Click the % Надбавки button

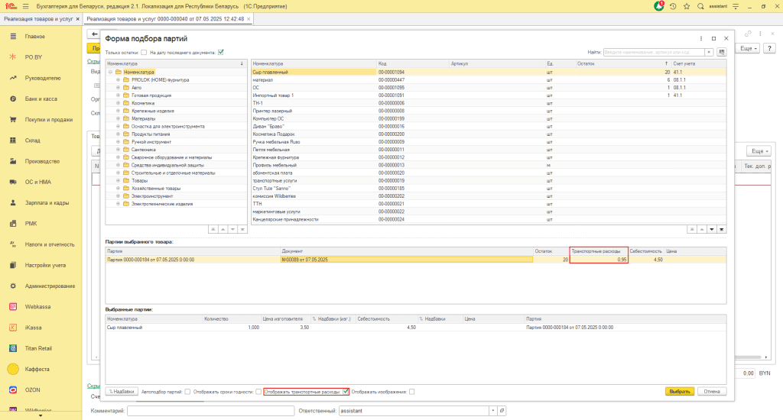(122, 392)
